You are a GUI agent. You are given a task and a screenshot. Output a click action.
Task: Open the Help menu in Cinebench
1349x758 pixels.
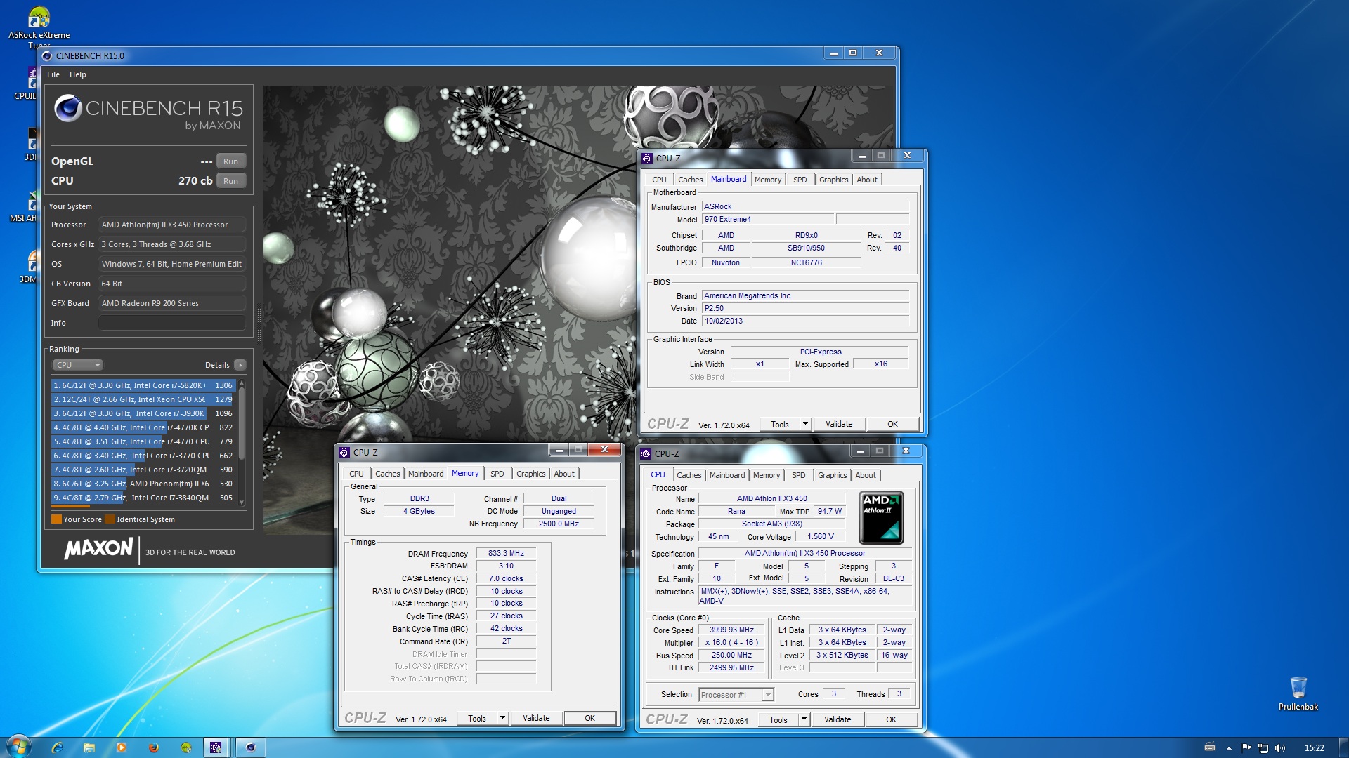78,74
